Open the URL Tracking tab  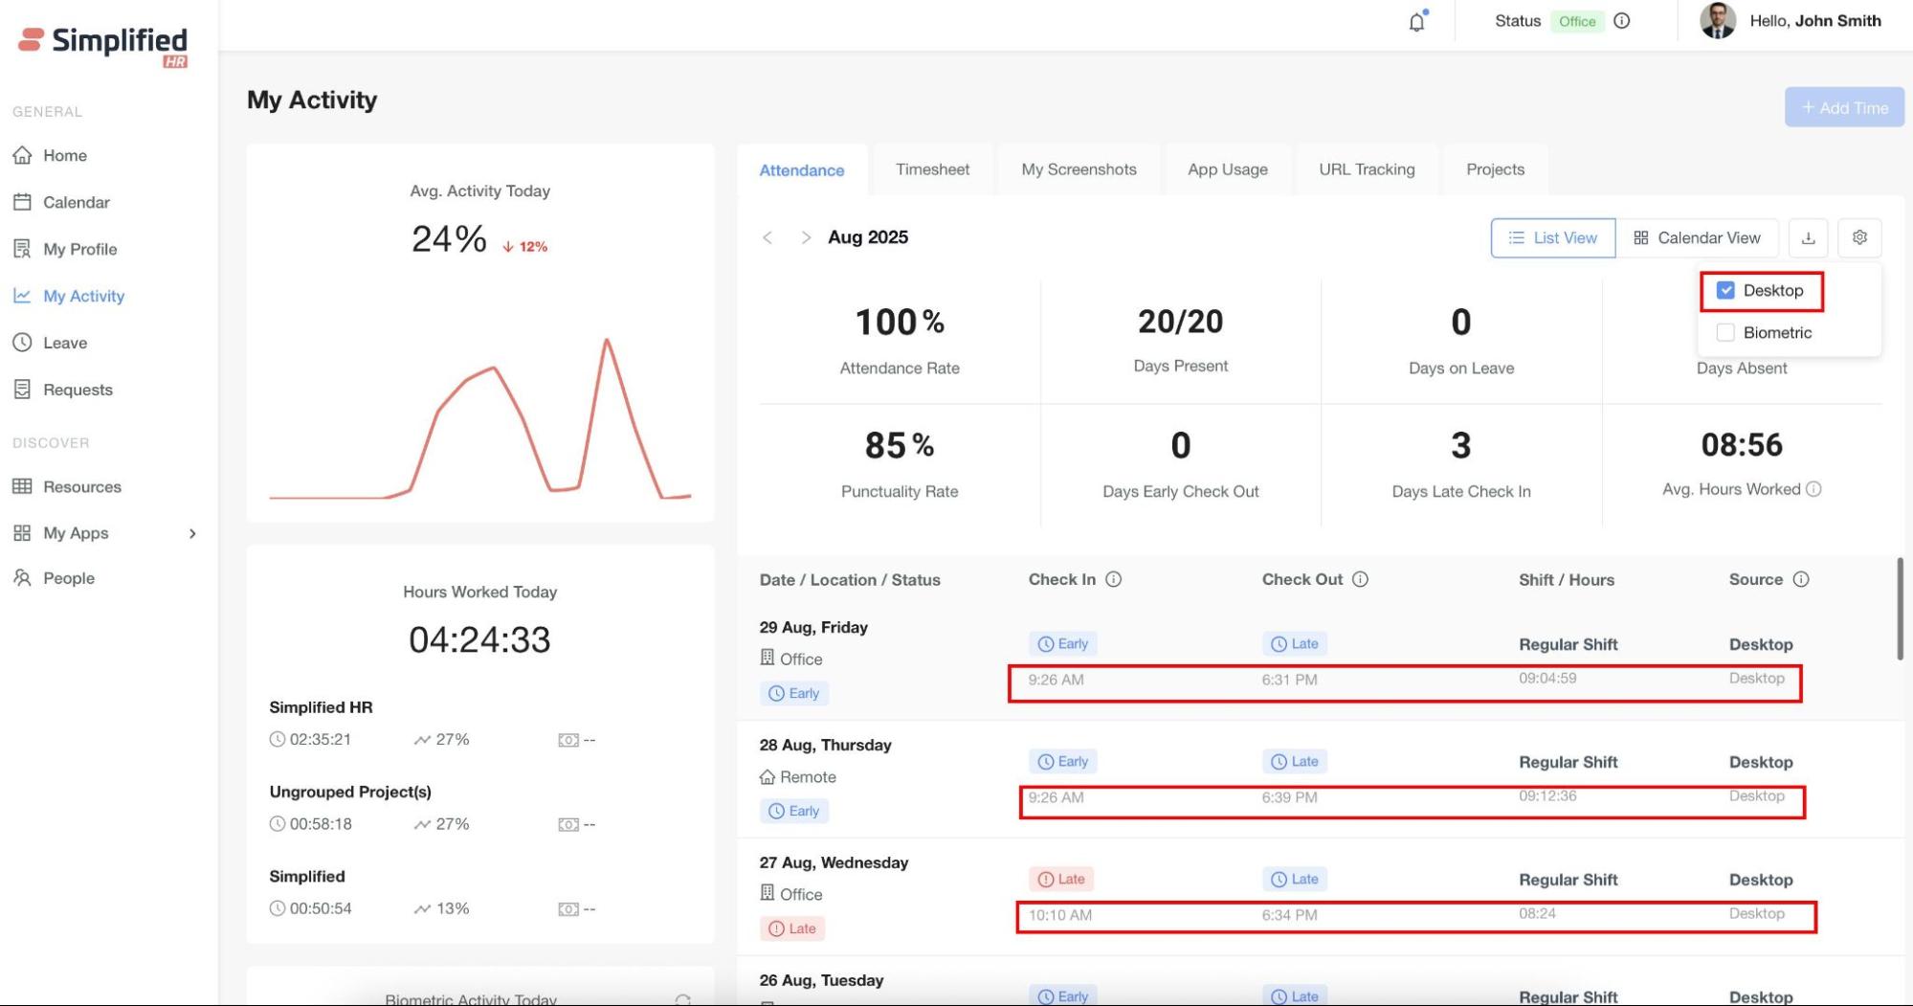(1366, 169)
